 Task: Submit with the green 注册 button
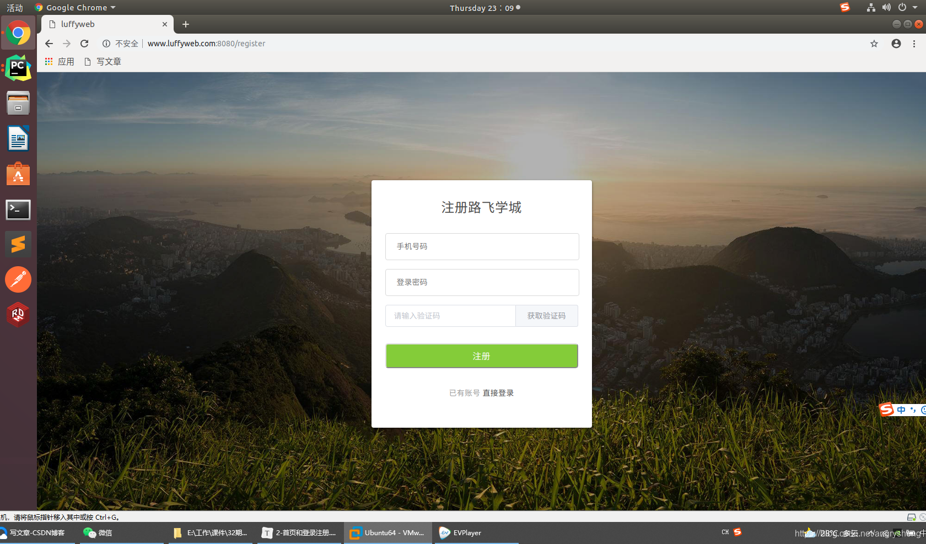click(x=482, y=356)
